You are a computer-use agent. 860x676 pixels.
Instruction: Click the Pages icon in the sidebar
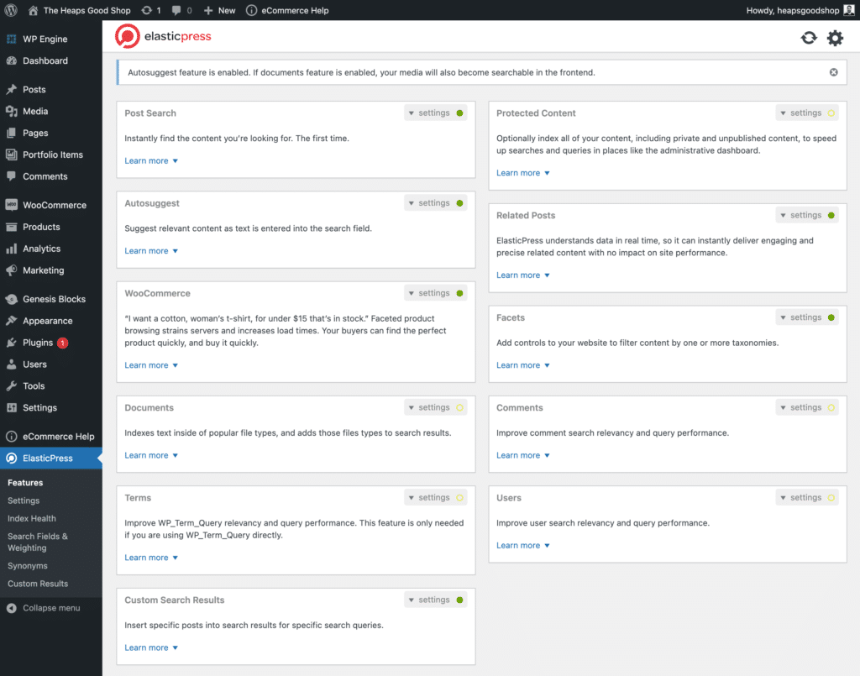[x=12, y=133]
